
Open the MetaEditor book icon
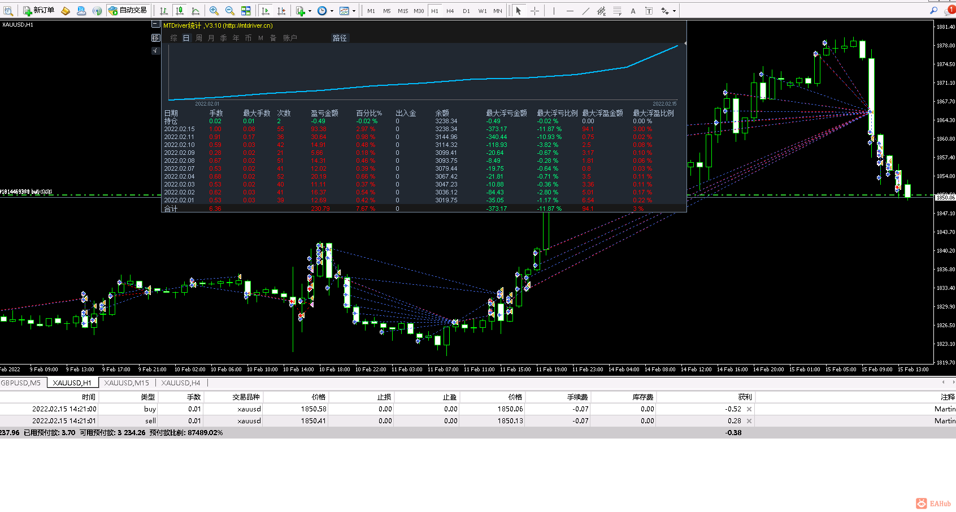(x=66, y=10)
